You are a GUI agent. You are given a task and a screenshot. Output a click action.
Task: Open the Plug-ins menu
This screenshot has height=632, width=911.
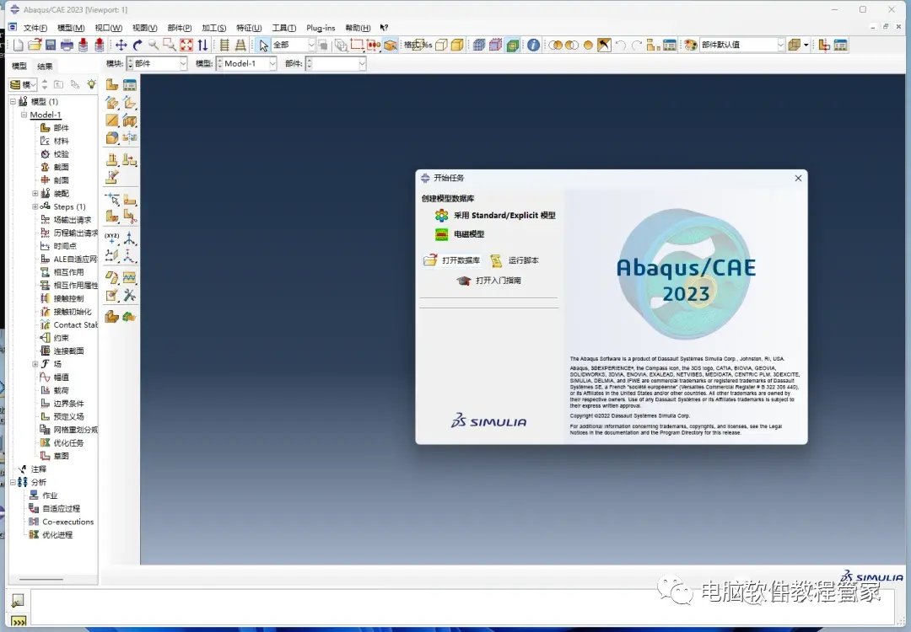point(321,28)
